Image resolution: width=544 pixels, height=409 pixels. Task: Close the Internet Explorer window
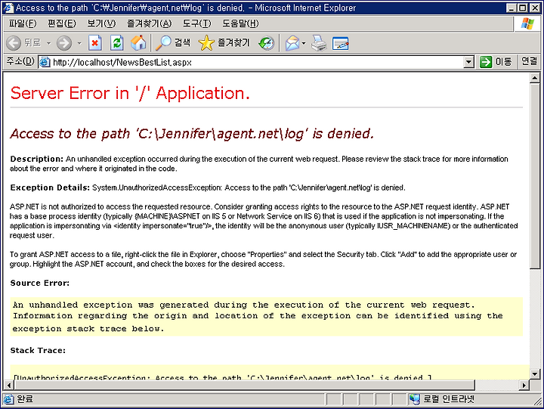(x=535, y=8)
